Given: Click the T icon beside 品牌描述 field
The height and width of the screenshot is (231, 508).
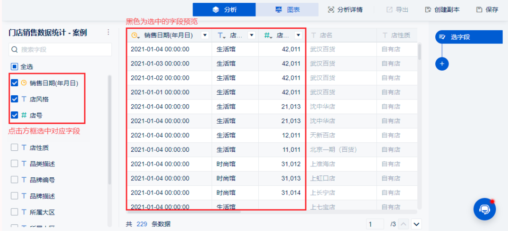Looking at the screenshot, I should (24, 196).
